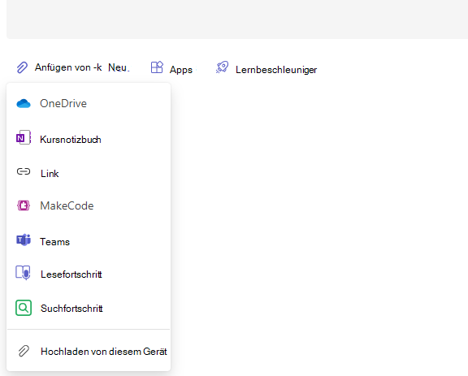This screenshot has height=376, width=468.
Task: Select Suchfortschritt menu entry
Action: [89, 309]
